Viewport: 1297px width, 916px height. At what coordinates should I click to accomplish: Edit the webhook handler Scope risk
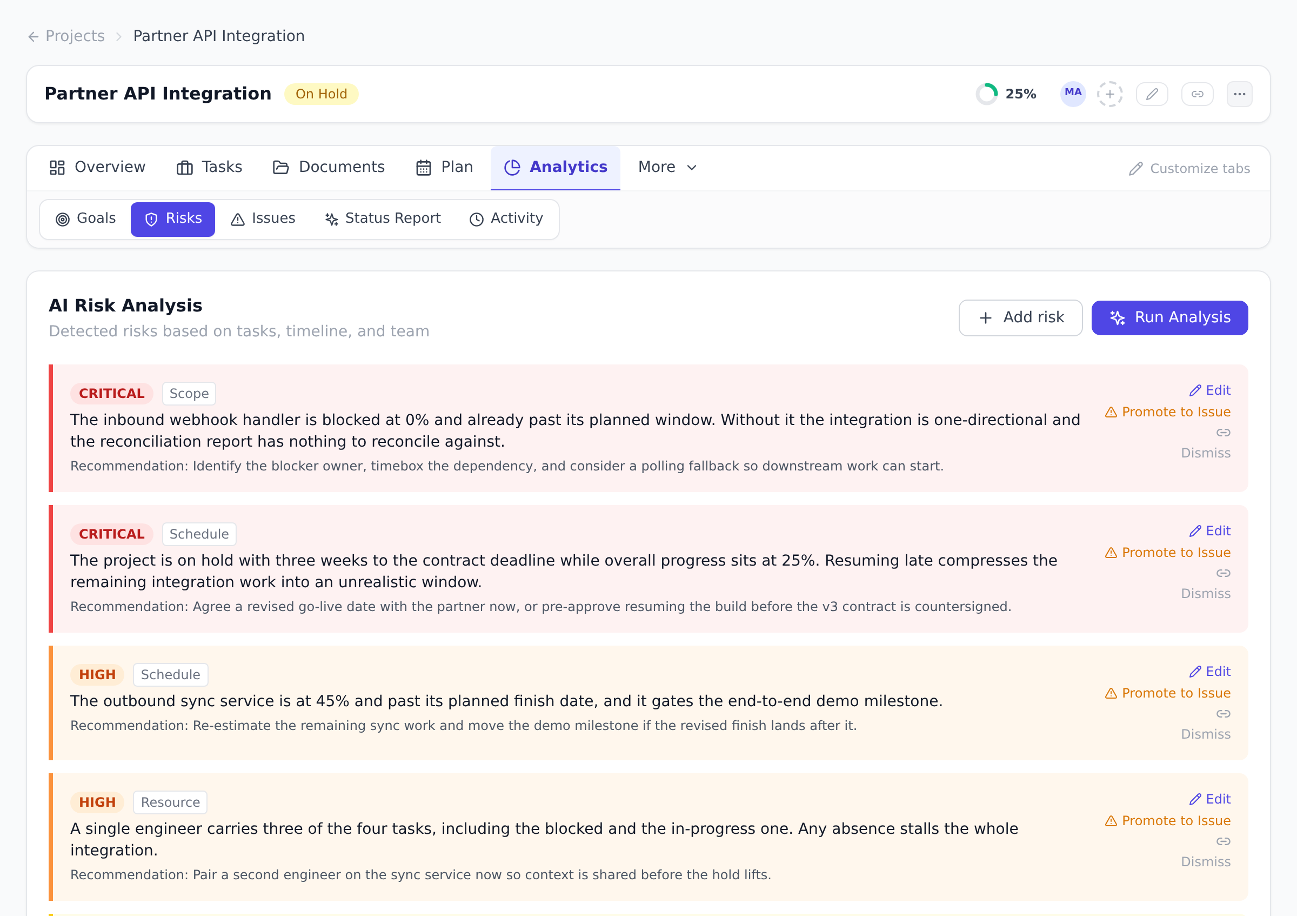1209,390
